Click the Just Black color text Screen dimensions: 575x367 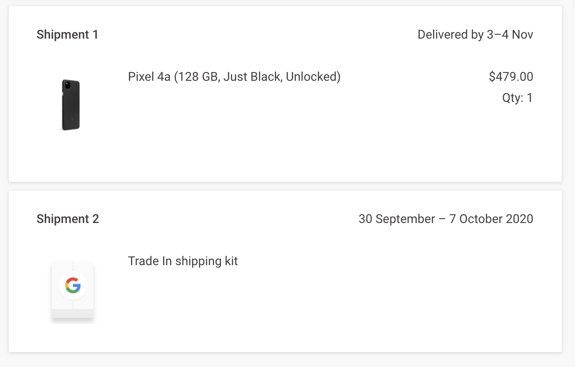[252, 77]
